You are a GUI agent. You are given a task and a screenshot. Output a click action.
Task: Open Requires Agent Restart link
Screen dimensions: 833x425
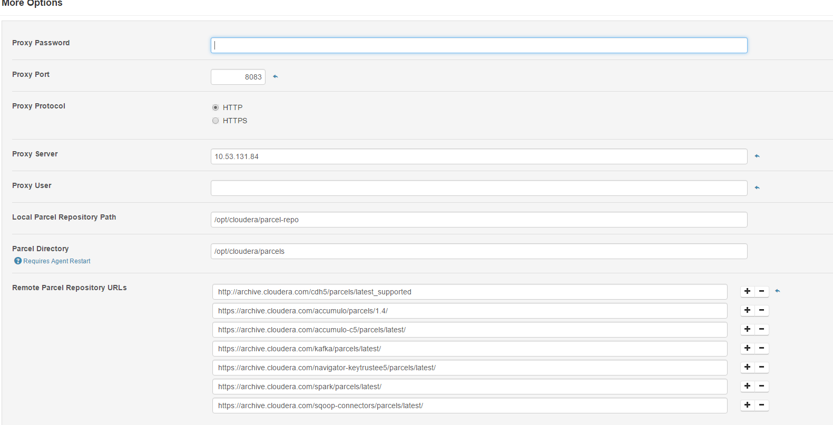57,261
